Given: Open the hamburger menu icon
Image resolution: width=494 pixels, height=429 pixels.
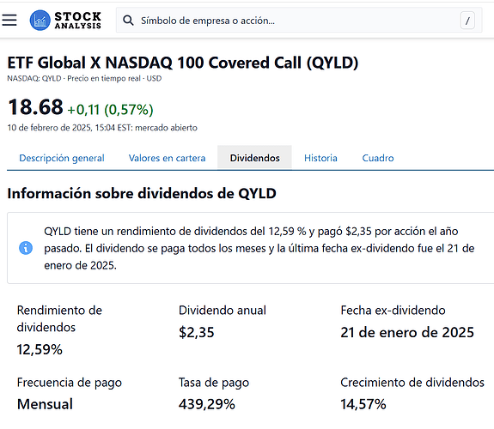Looking at the screenshot, I should [x=9, y=20].
